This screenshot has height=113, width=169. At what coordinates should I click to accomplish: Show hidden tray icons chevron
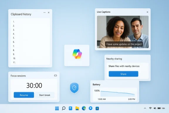[x=145, y=108]
